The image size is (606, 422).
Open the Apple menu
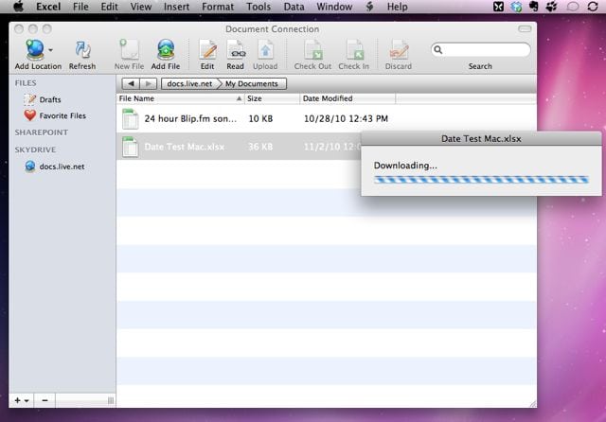coord(18,7)
